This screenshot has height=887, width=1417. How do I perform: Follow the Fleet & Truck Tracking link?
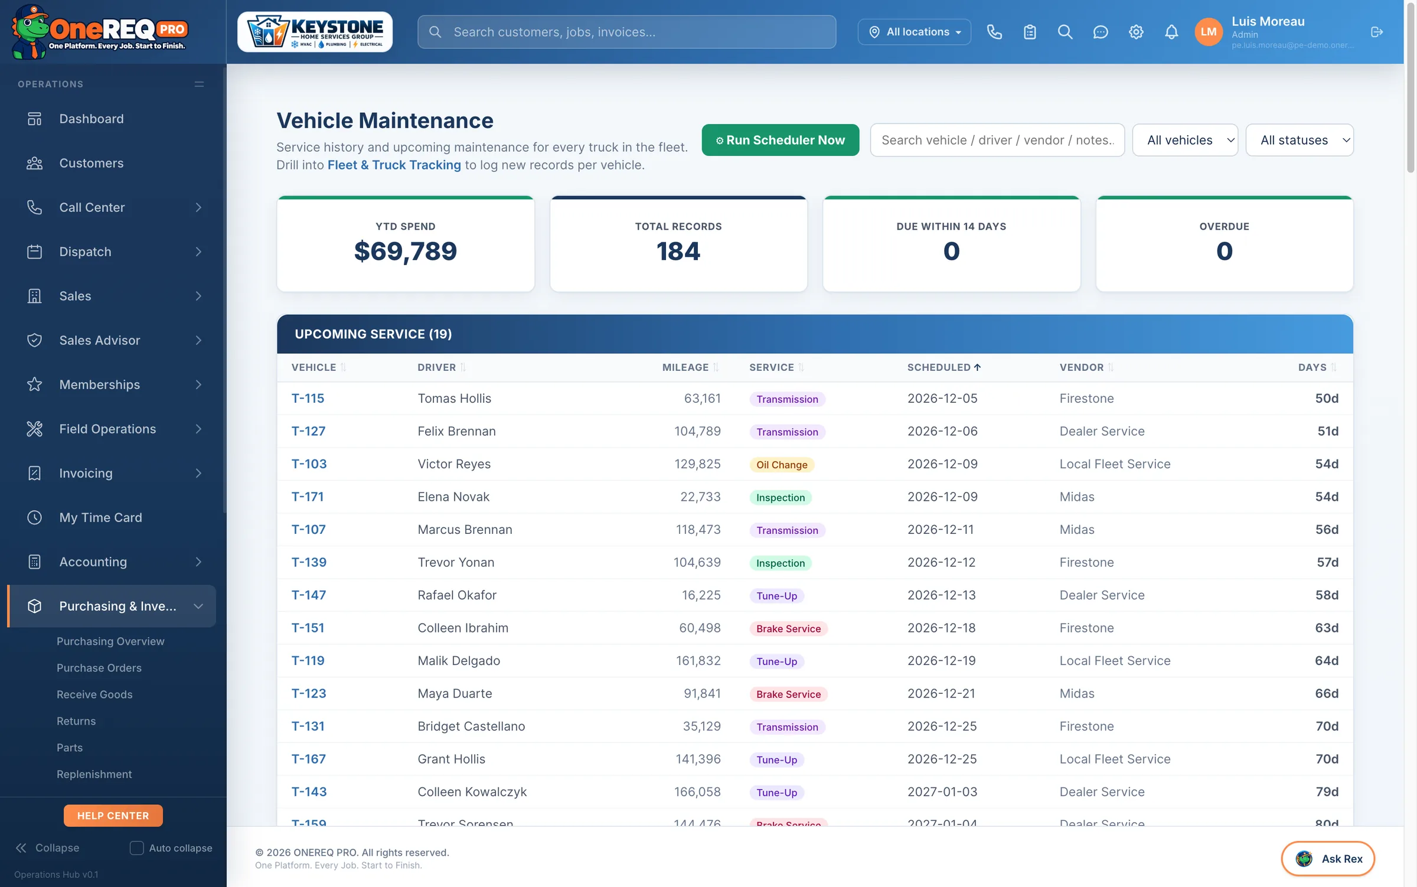point(394,165)
